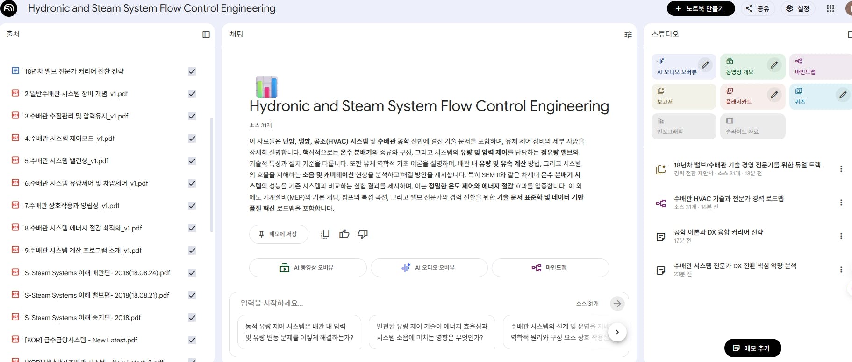Create 마인드맵 studio tile
Image resolution: width=852 pixels, height=362 pixels.
click(821, 67)
